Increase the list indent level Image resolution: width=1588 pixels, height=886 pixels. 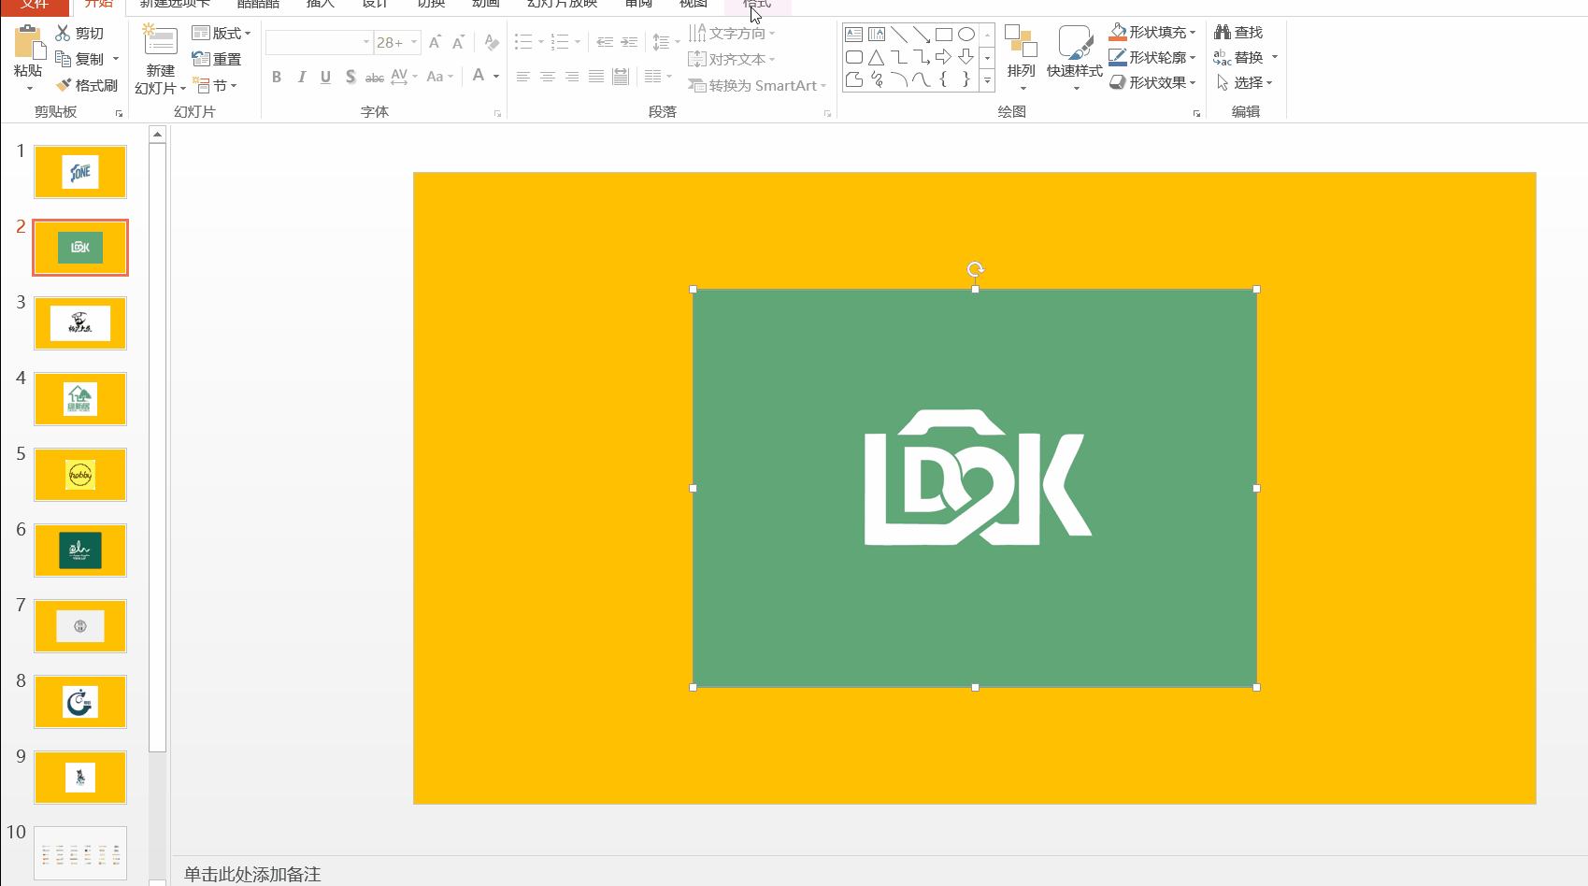coord(629,43)
